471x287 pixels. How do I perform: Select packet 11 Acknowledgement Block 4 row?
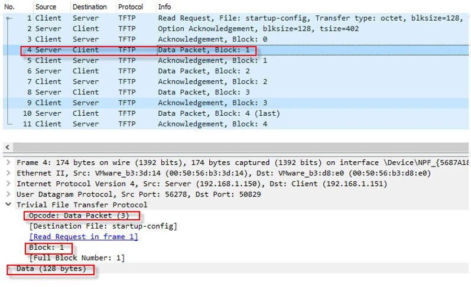click(236, 124)
